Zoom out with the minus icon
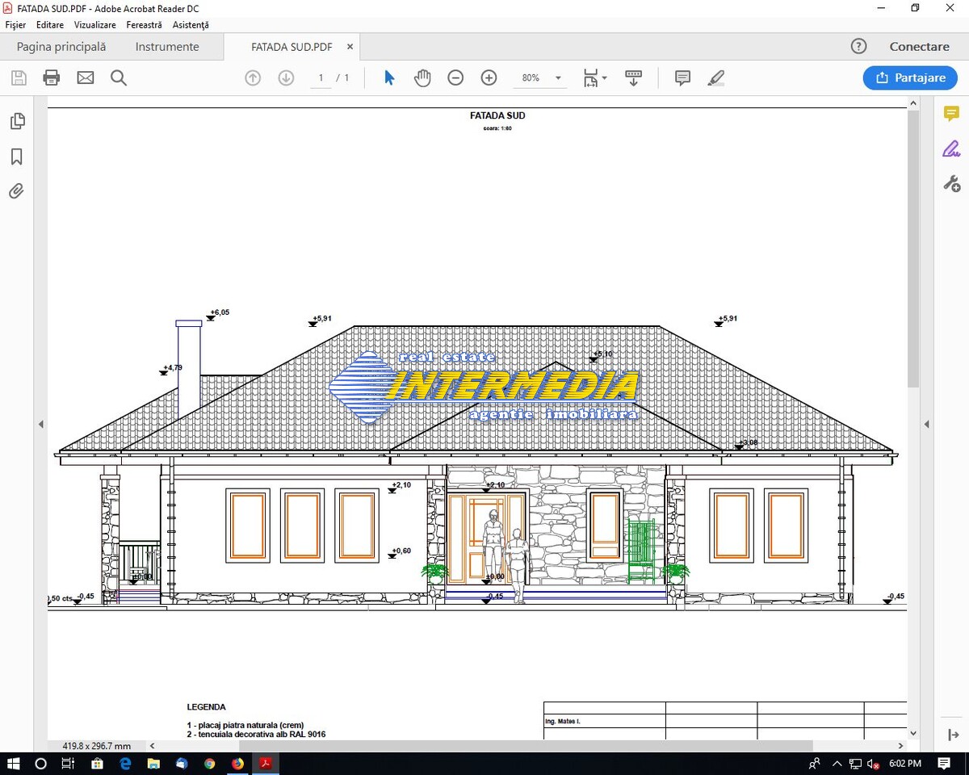 coord(455,78)
